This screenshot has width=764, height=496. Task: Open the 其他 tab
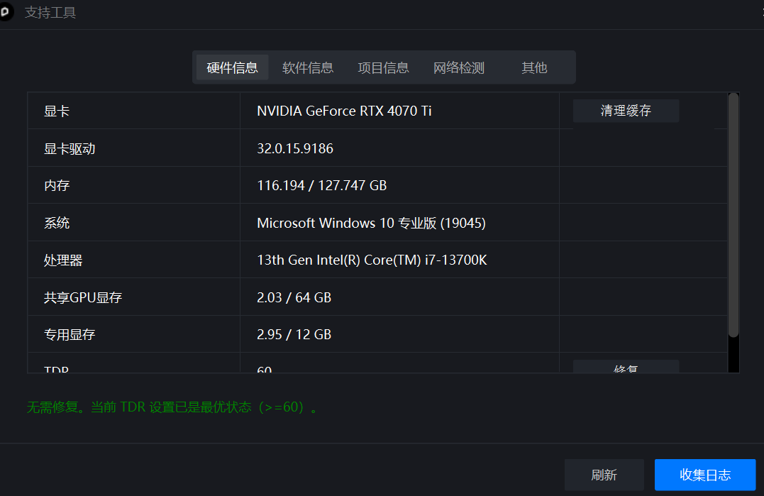tap(534, 67)
